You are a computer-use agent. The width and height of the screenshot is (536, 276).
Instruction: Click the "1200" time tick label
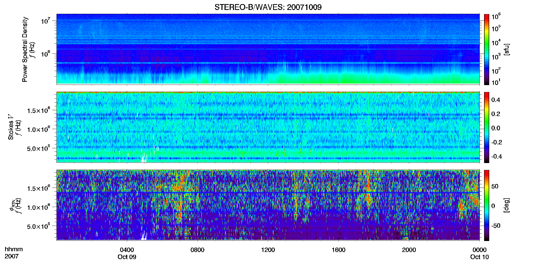click(x=268, y=250)
